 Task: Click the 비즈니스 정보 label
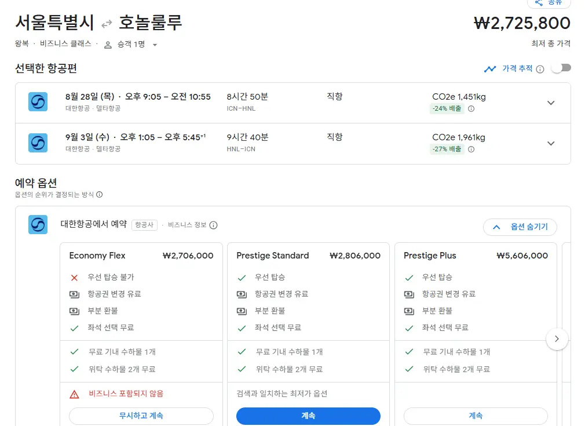point(187,225)
